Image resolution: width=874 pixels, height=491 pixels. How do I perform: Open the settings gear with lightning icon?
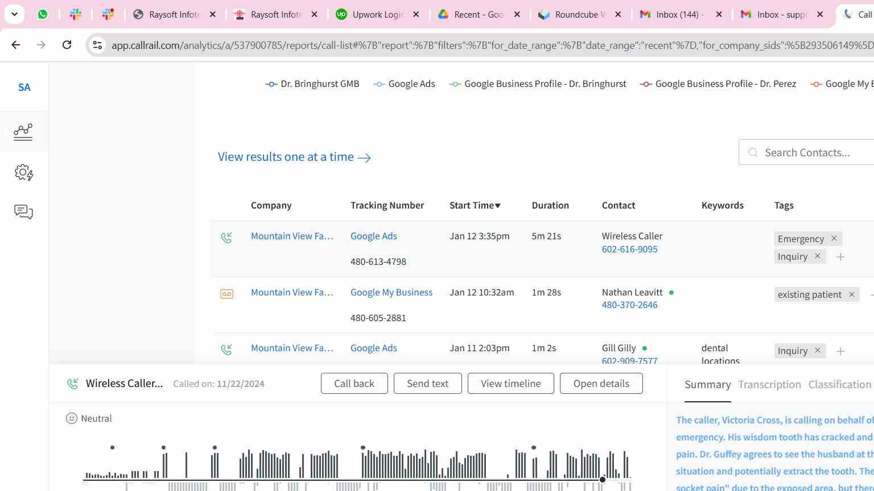23,173
